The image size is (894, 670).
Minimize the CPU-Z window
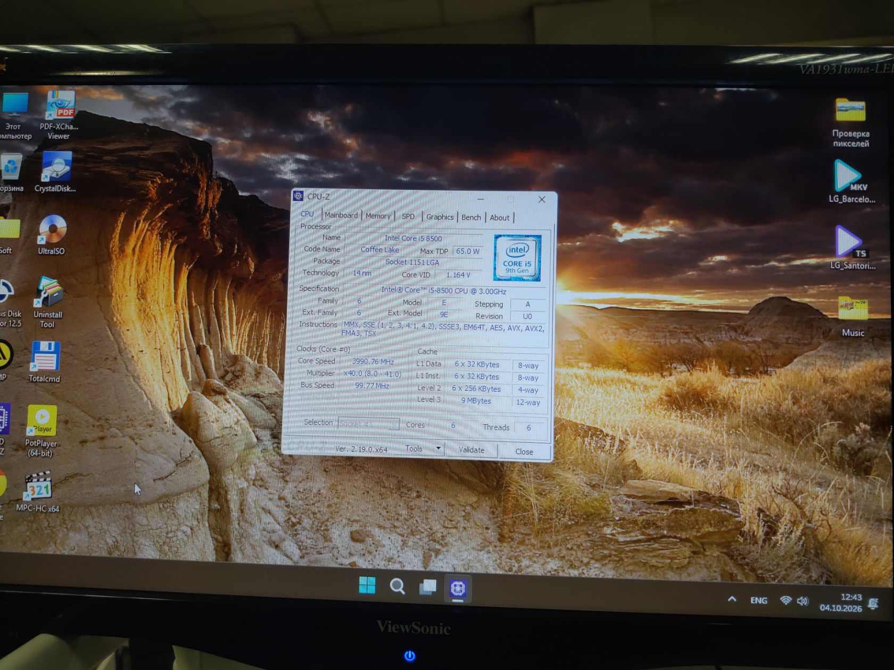tap(481, 198)
